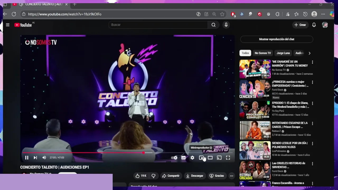Show chat replay (Mostrar reproducción del chat)
The image size is (338, 190).
[276, 39]
